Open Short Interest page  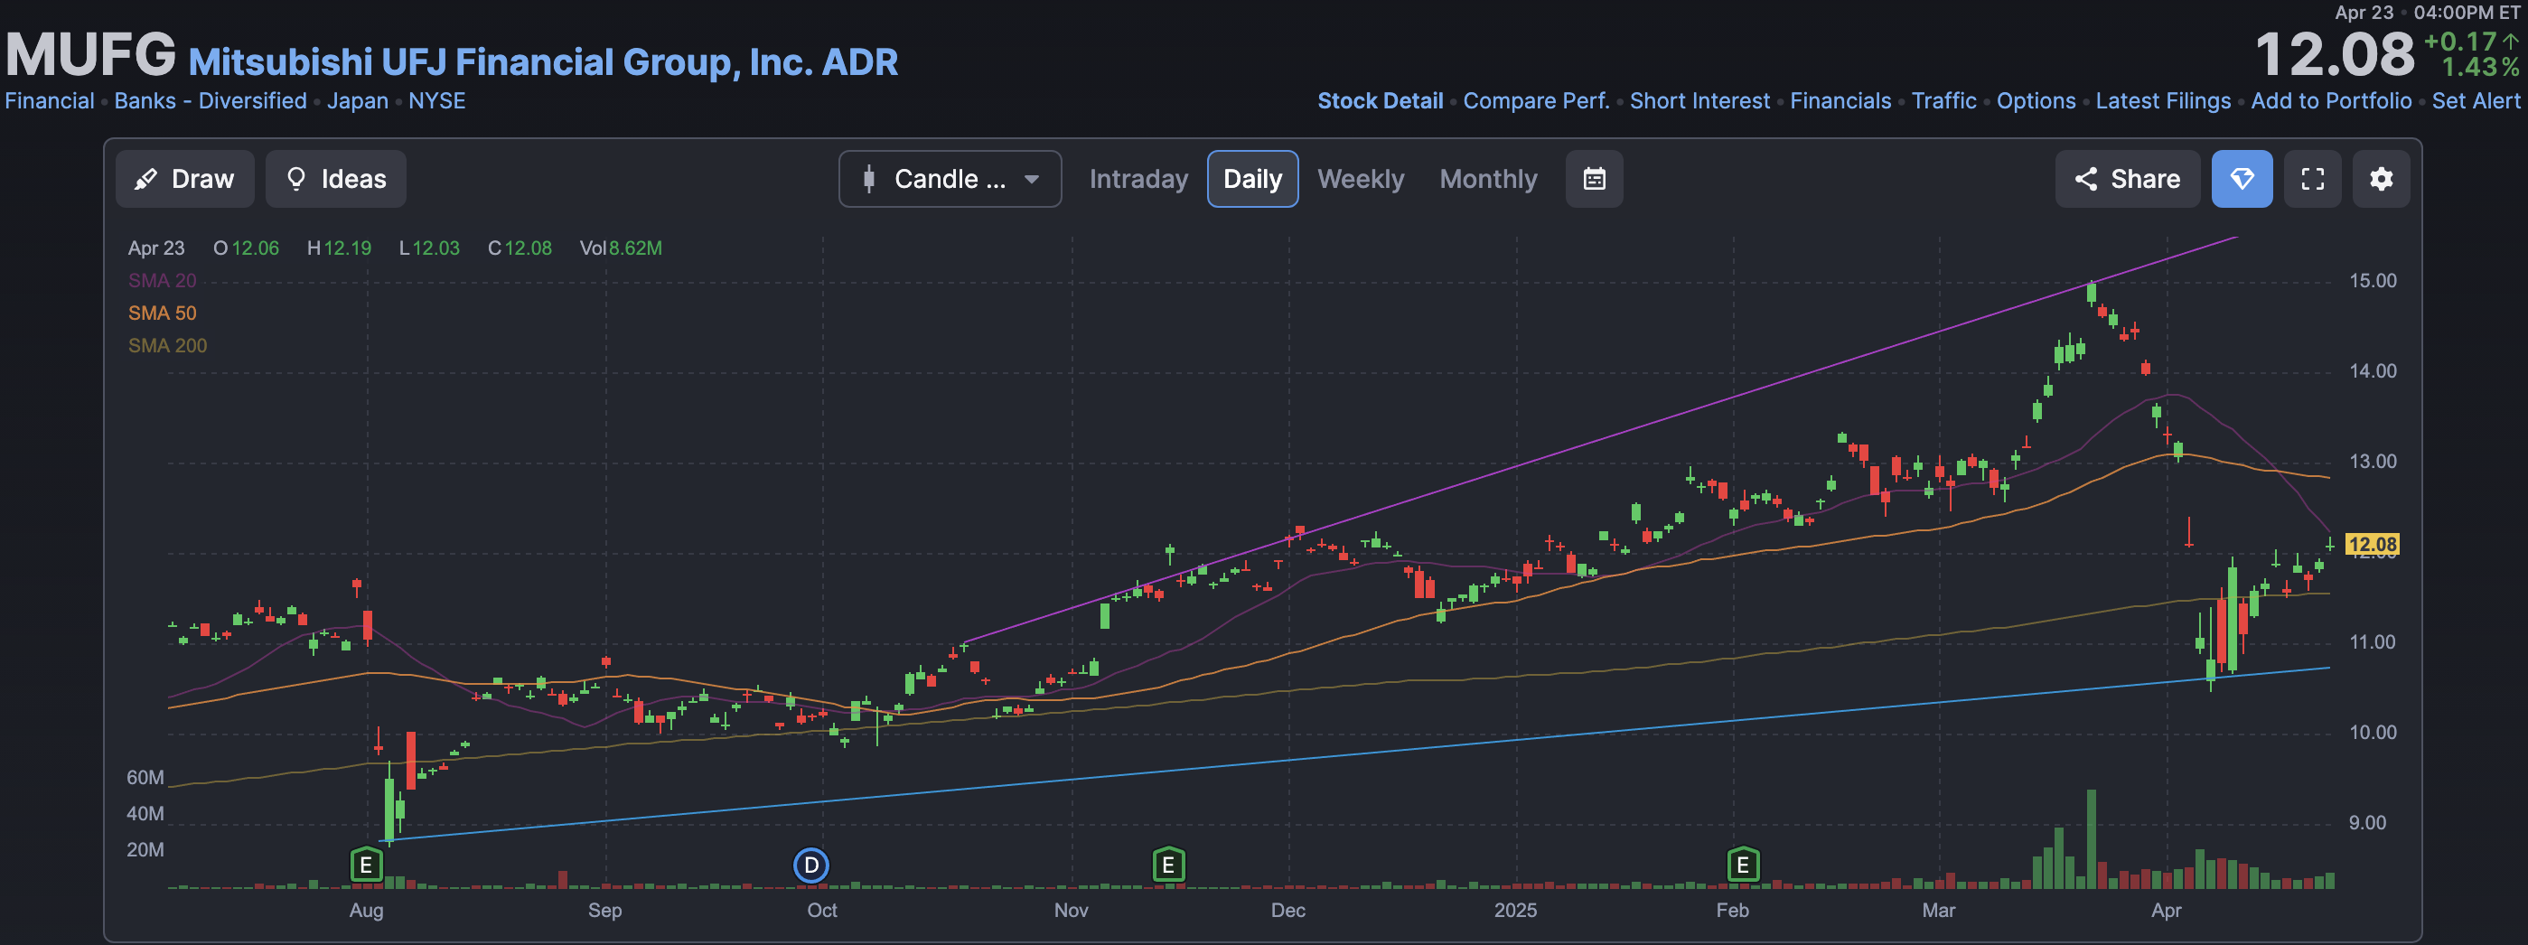pyautogui.click(x=1699, y=101)
